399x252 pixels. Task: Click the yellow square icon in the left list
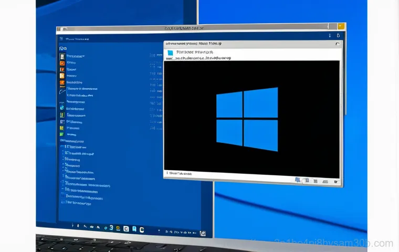(x=61, y=128)
